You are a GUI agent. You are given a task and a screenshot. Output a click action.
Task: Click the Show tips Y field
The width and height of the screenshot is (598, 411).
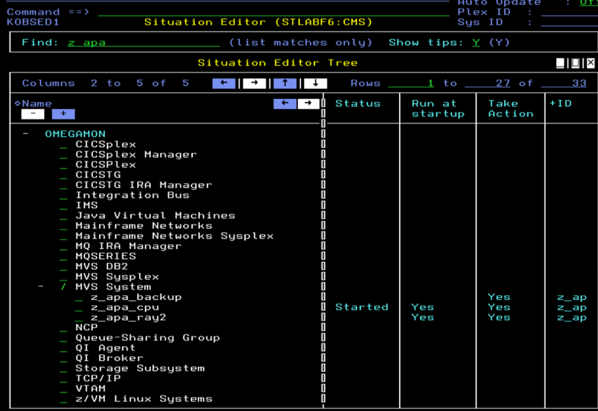(476, 43)
